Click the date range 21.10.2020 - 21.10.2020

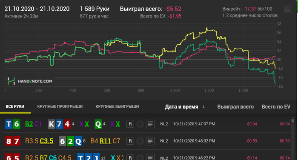click(x=37, y=9)
